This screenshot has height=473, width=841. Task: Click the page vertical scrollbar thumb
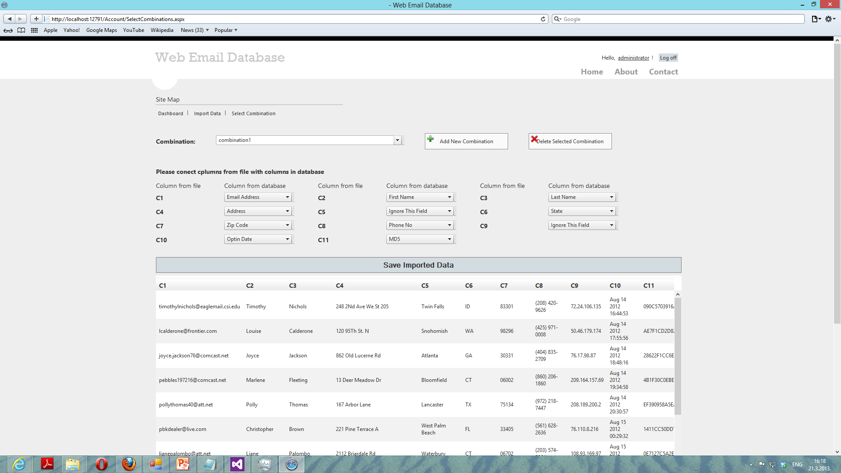[837, 184]
